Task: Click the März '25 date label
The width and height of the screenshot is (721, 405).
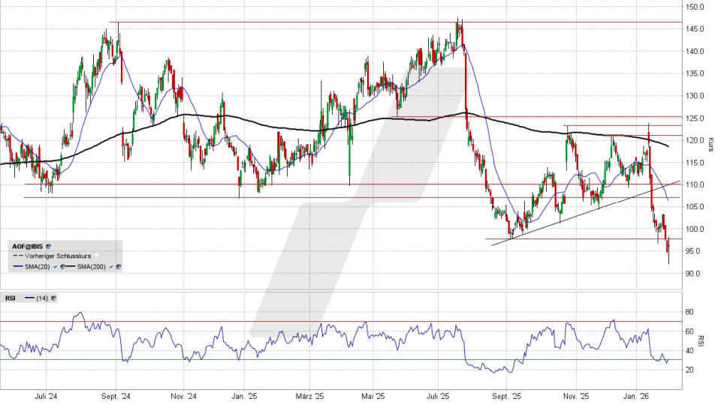Action: (x=309, y=396)
